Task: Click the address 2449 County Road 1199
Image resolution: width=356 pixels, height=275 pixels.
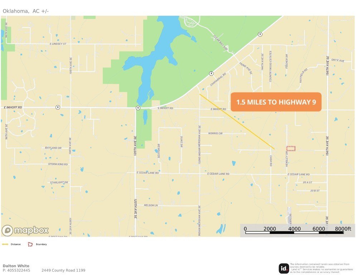Action: pyautogui.click(x=63, y=270)
